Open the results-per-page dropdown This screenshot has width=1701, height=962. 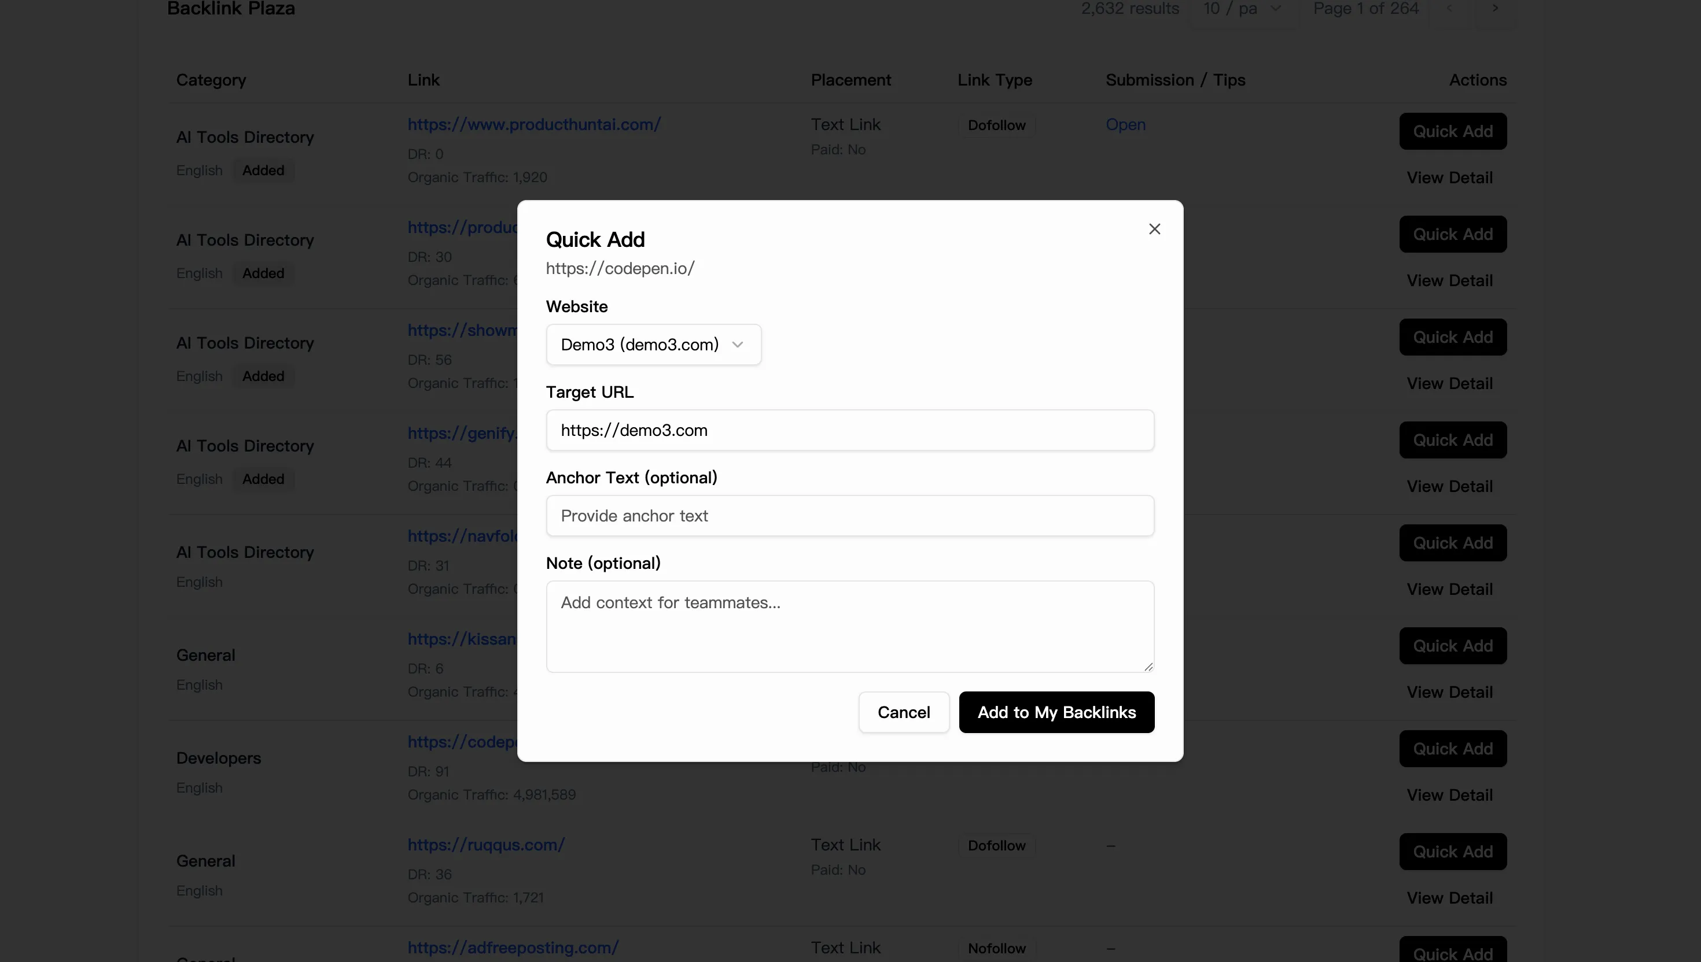point(1242,9)
